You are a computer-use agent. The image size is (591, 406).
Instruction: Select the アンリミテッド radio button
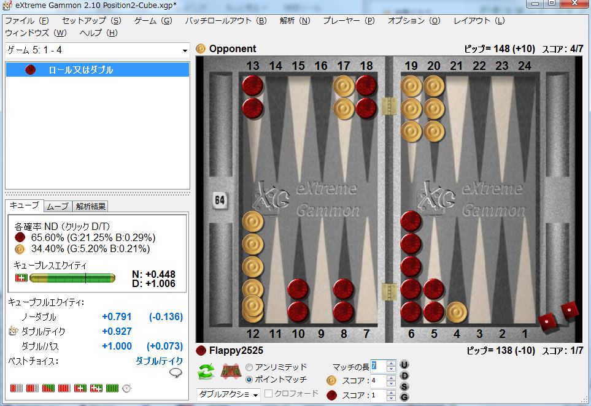click(x=249, y=367)
